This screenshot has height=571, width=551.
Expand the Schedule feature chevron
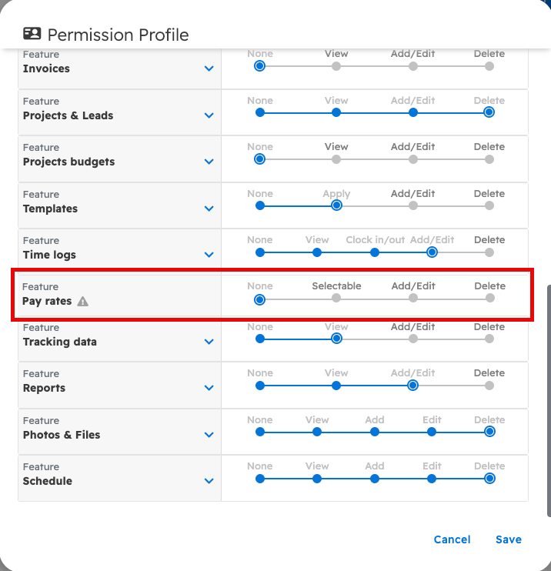209,481
